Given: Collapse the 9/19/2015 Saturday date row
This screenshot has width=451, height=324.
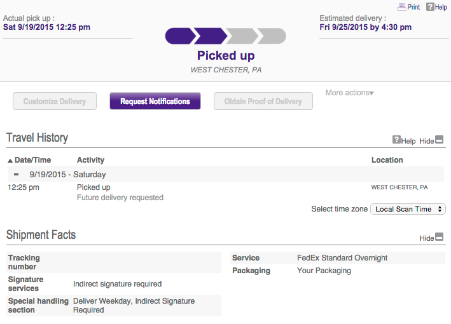Looking at the screenshot, I should (17, 174).
